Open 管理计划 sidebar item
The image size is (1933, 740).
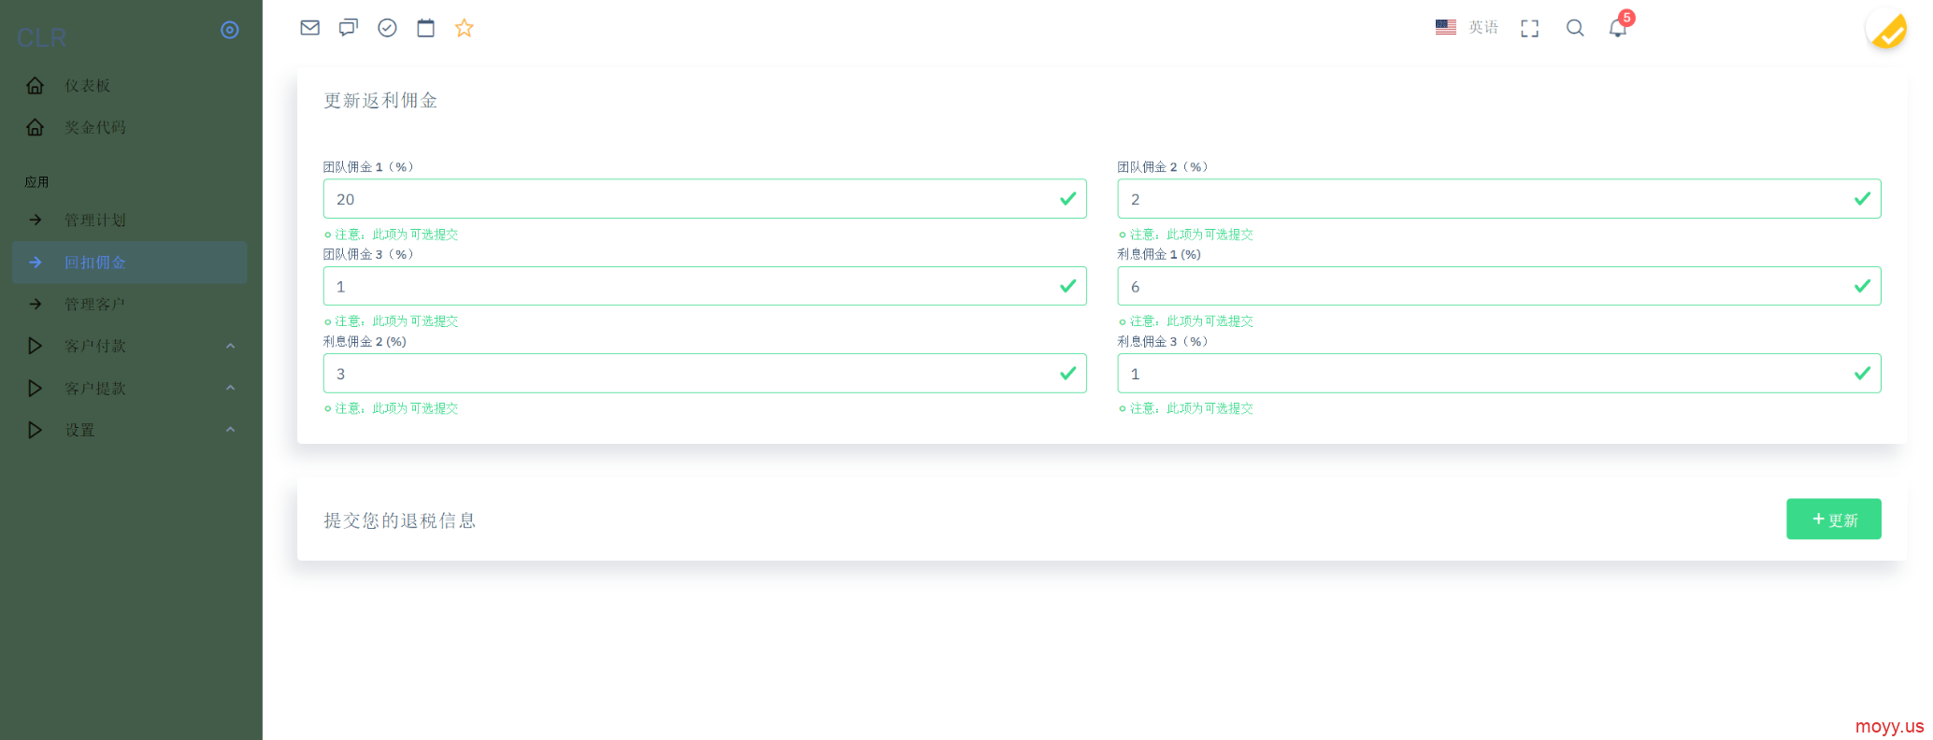tap(130, 221)
